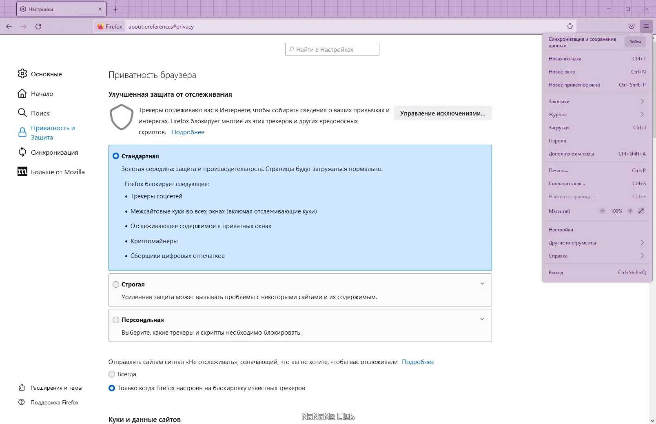Open a new tab with plus icon
656x424 pixels.
pos(115,9)
